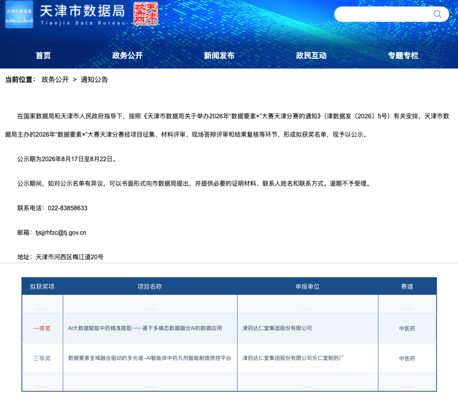This screenshot has height=402, width=458.
Task: Click the 赛道 column header
Action: point(407,286)
